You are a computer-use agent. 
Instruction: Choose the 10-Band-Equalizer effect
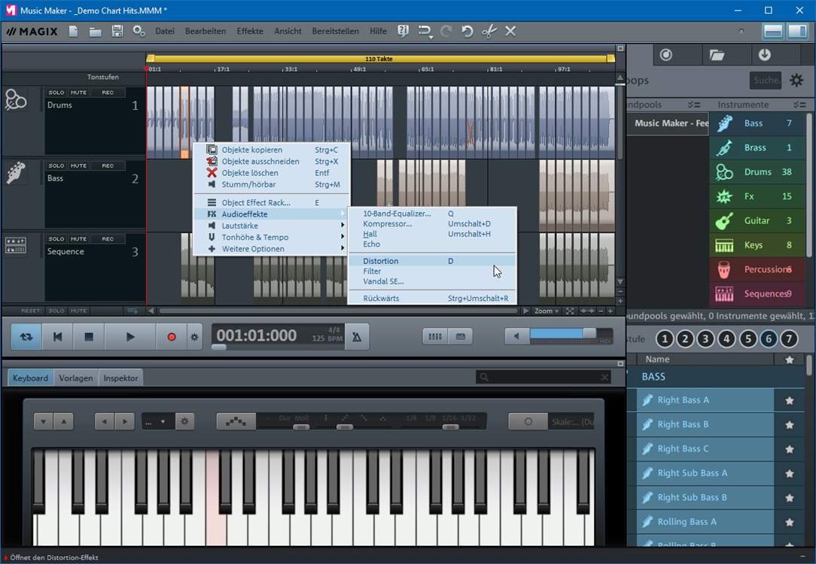432,214
